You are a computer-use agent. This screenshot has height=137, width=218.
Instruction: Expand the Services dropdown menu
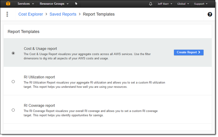(x=26, y=4)
